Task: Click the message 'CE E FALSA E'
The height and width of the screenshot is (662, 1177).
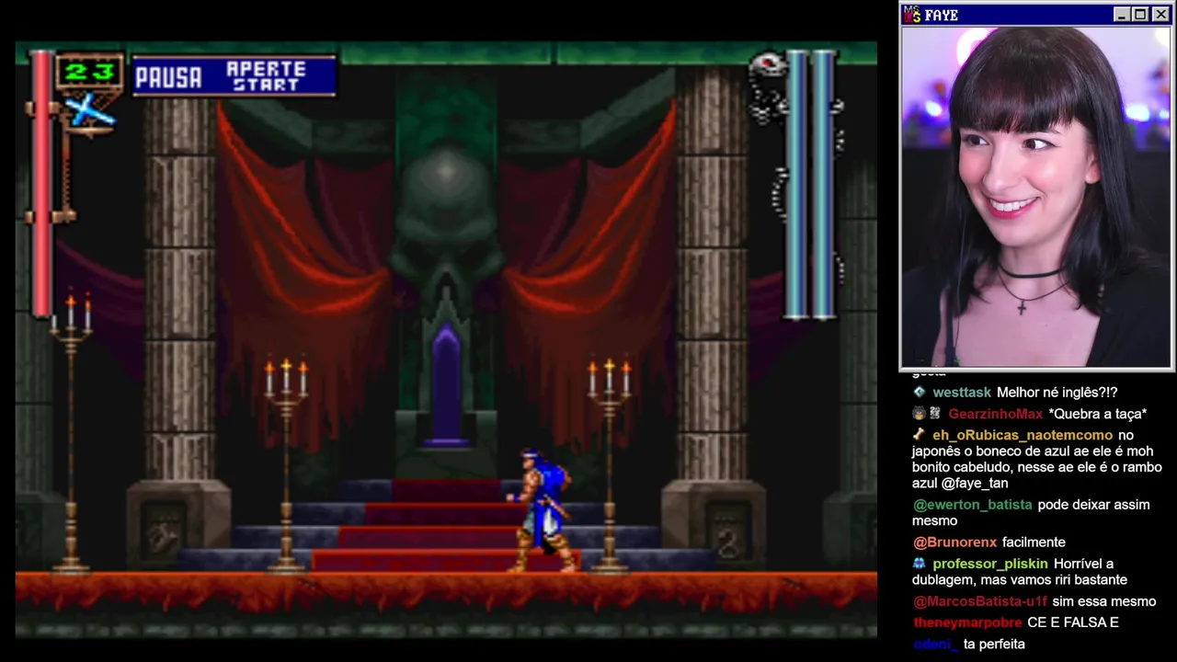Action: 1073,622
